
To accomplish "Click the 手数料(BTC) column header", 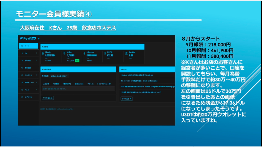I will [x=67, y=84].
